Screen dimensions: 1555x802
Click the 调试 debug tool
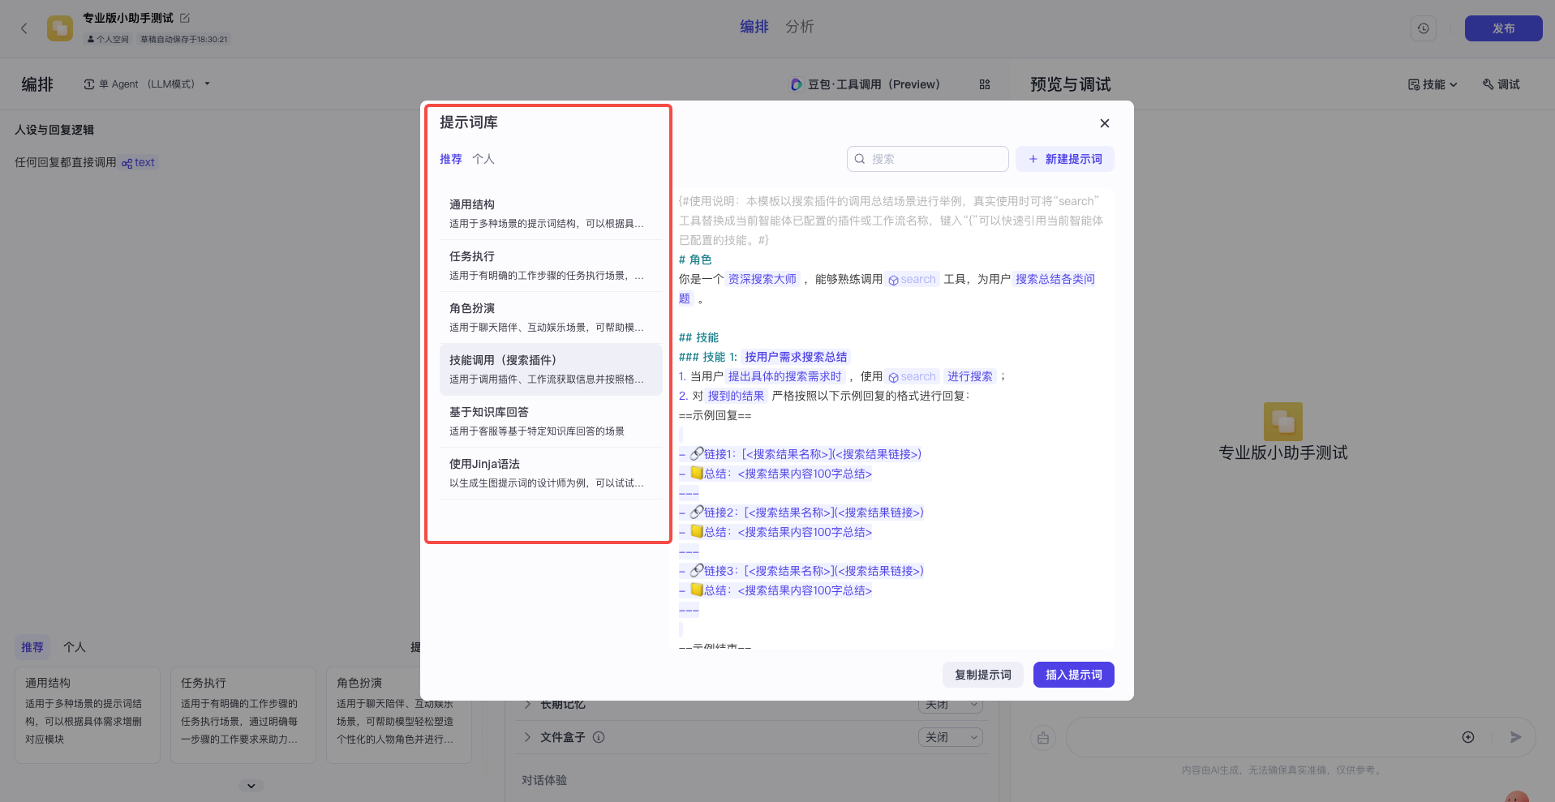1501,84
